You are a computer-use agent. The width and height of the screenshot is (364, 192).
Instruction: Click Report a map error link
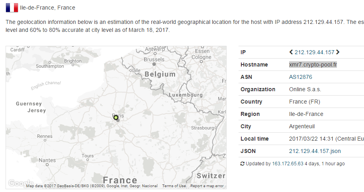(x=207, y=186)
